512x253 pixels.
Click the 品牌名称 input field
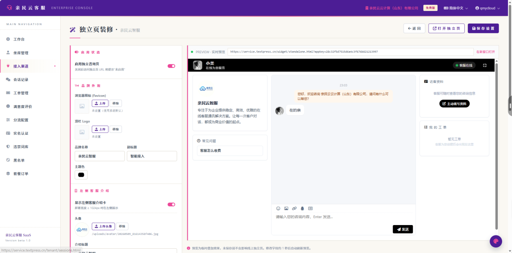tap(100, 156)
